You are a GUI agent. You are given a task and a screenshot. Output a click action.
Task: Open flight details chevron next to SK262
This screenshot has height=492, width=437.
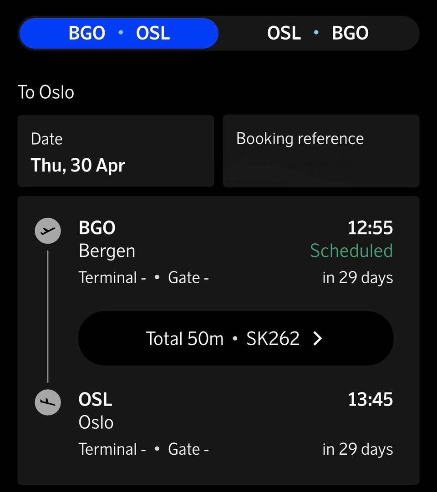point(318,338)
